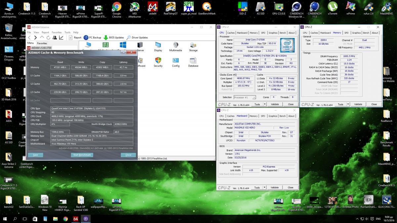
Task: Open Tools dropdown arrow in CPU-Z CPU-tab window
Action: [x=265, y=104]
